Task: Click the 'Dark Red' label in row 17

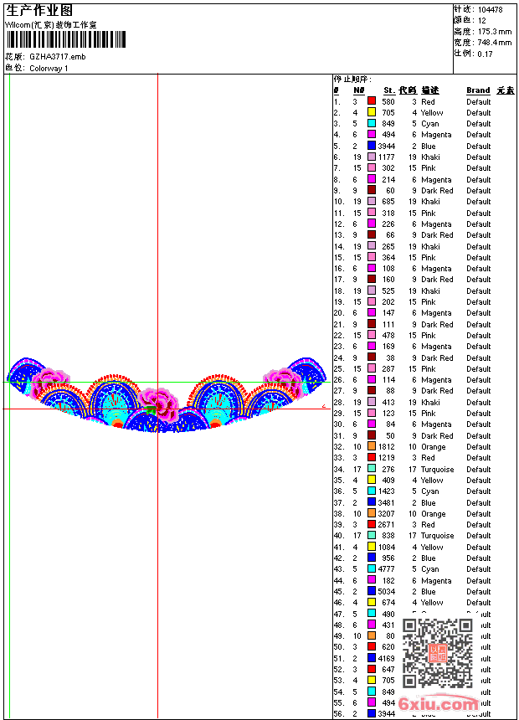Action: pos(437,280)
